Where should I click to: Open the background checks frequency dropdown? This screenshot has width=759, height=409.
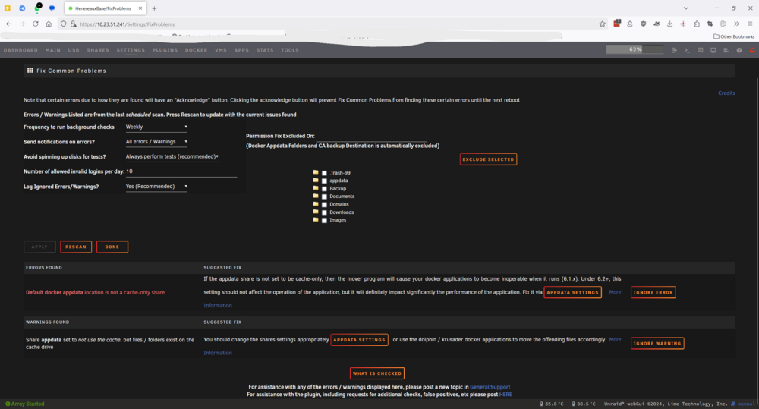(156, 127)
